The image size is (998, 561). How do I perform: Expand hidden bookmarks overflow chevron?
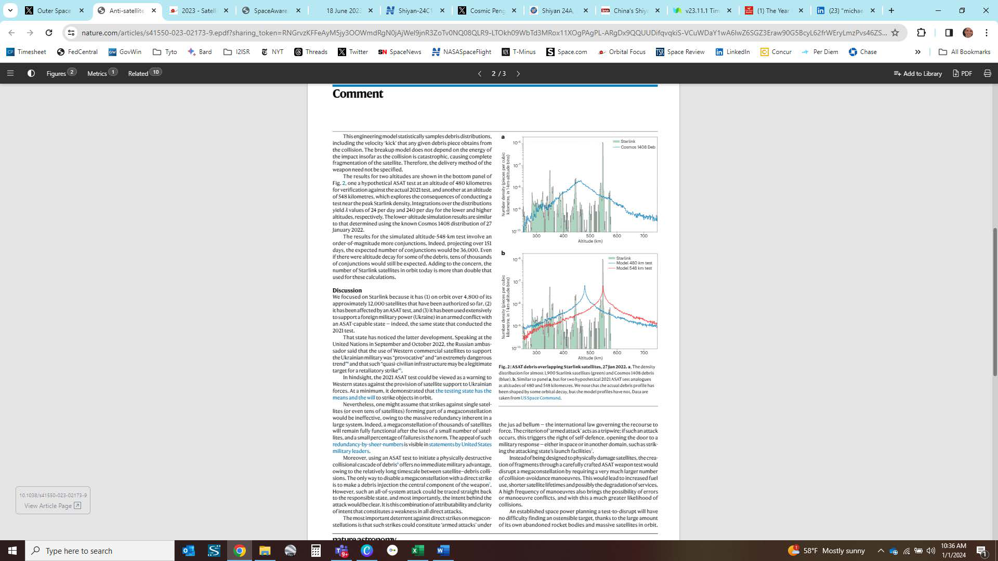[x=917, y=52]
